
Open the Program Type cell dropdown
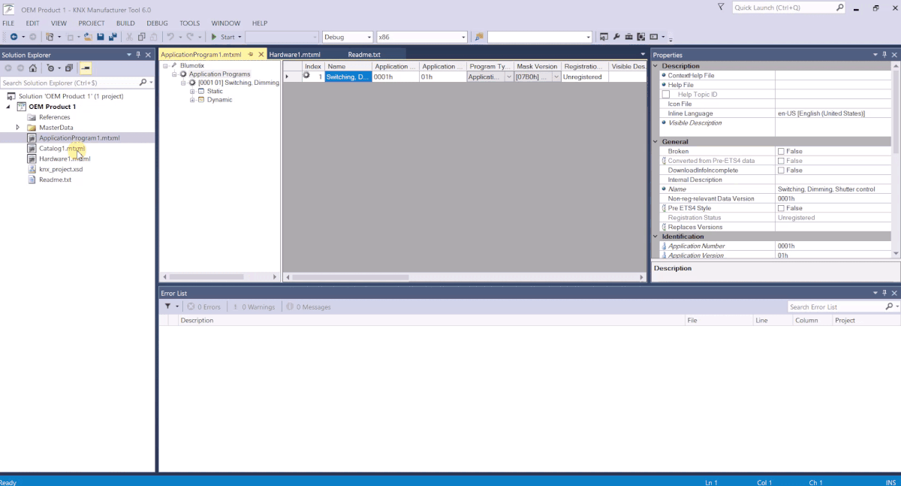(x=509, y=77)
